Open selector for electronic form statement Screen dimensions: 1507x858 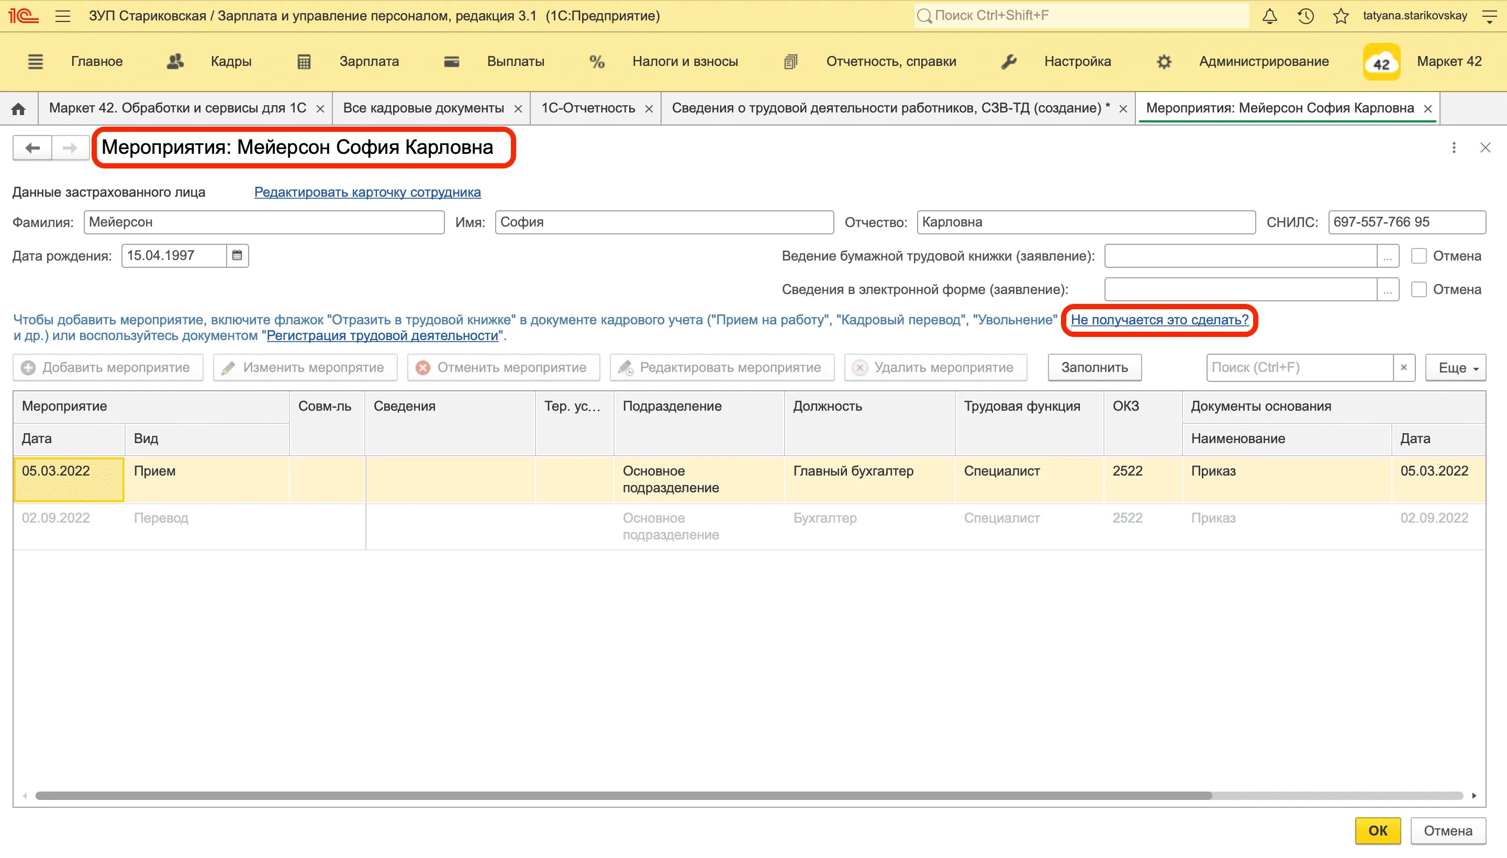[1387, 289]
